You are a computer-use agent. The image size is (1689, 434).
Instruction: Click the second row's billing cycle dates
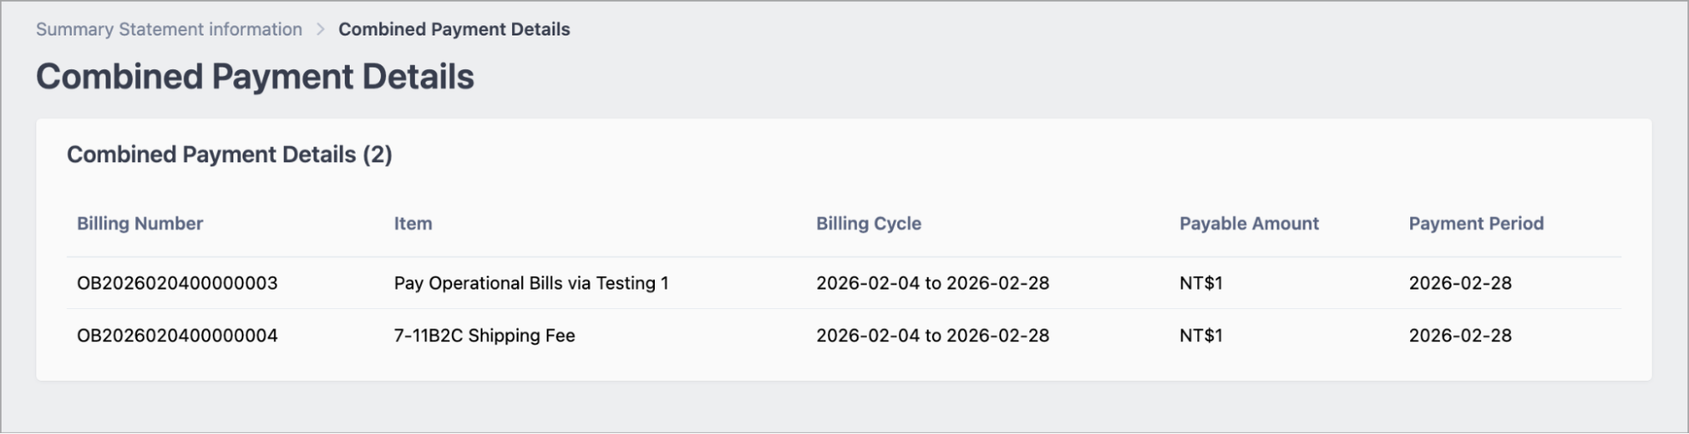[933, 335]
